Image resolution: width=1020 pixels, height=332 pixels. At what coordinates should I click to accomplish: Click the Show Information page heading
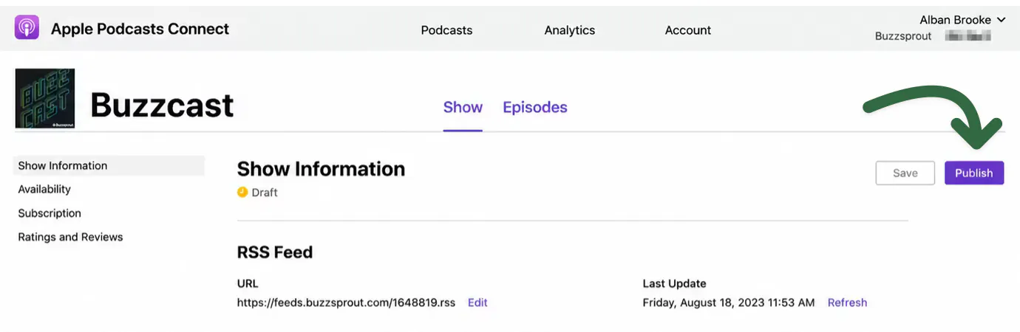click(321, 169)
